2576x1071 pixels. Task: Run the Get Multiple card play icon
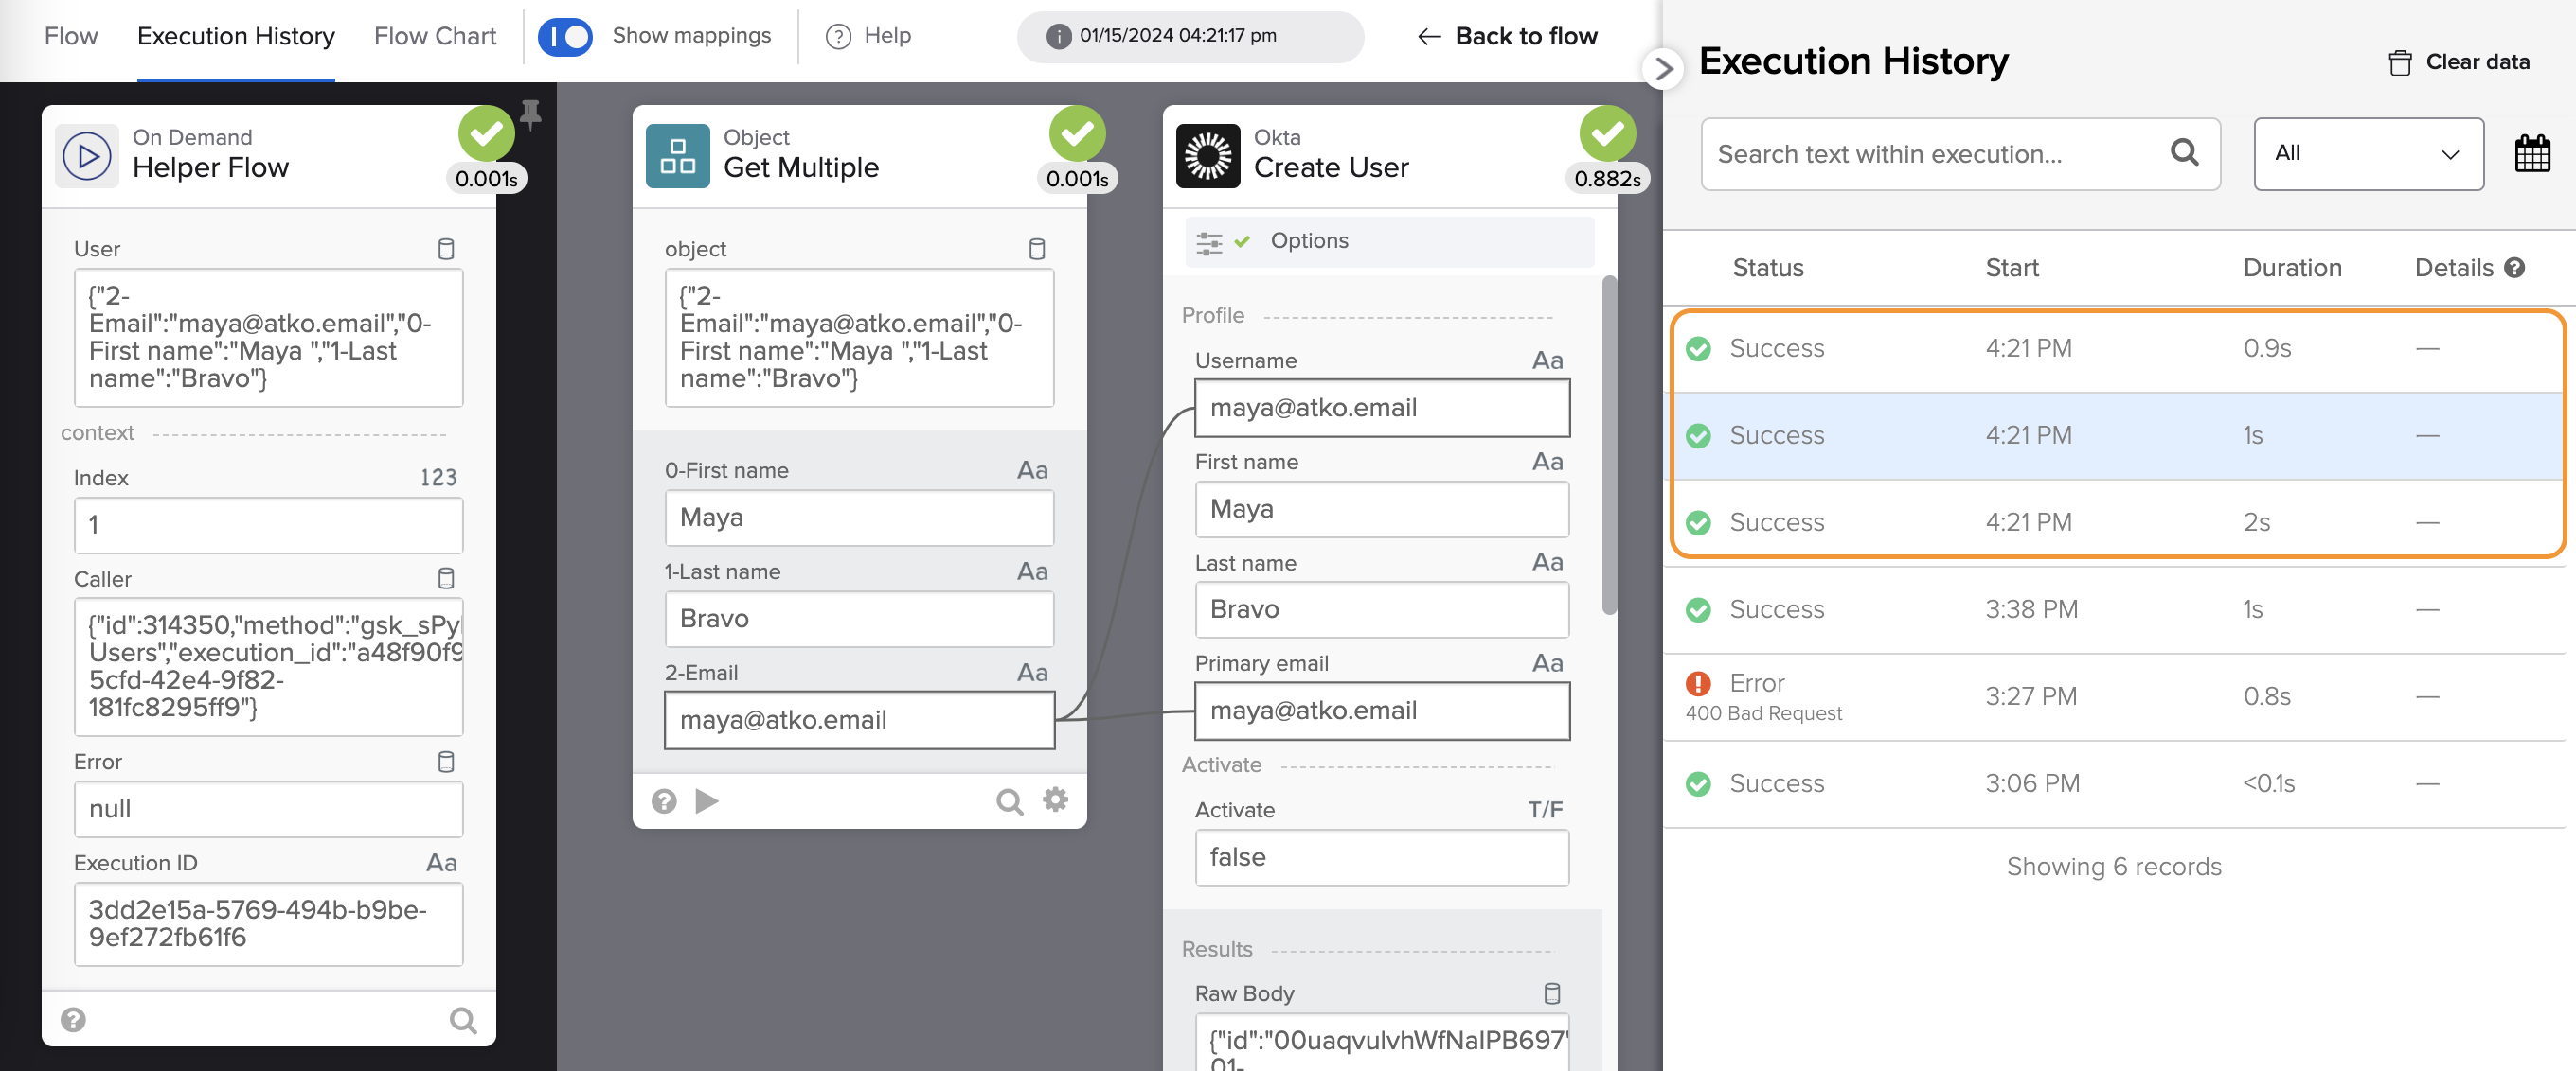point(707,800)
